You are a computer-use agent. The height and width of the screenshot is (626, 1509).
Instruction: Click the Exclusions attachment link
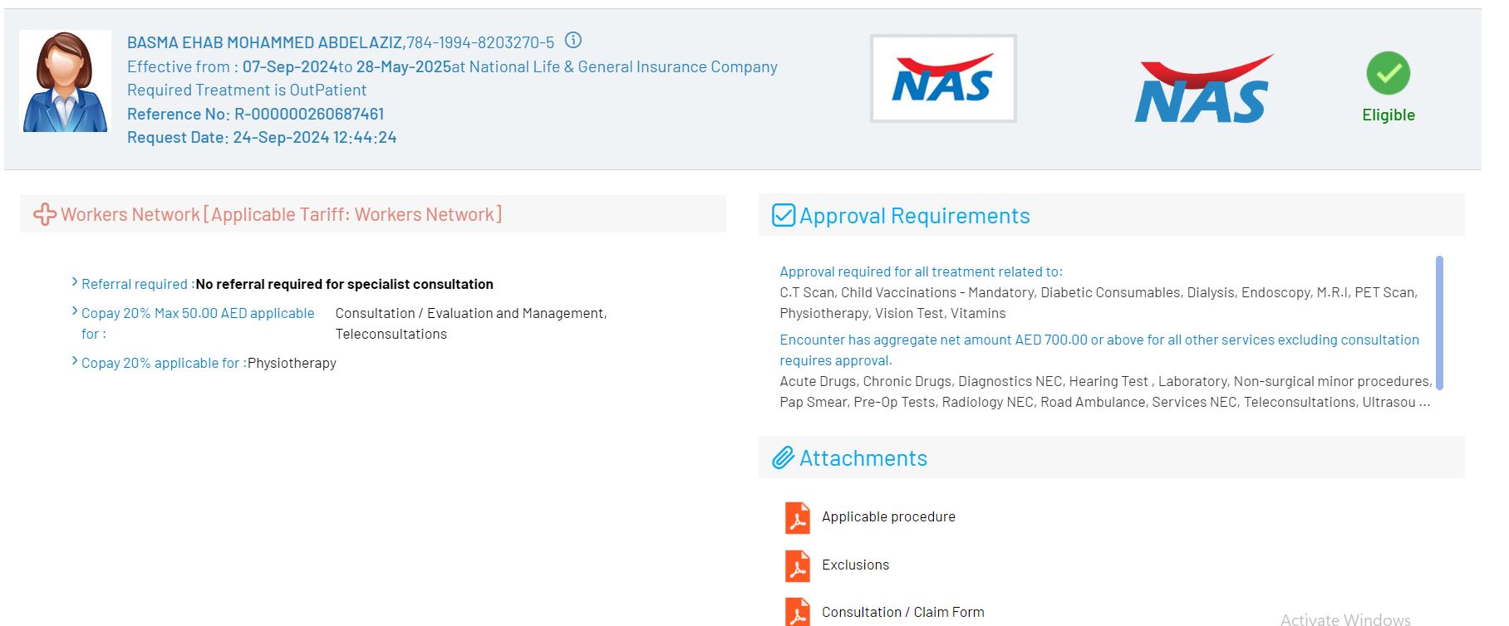855,565
